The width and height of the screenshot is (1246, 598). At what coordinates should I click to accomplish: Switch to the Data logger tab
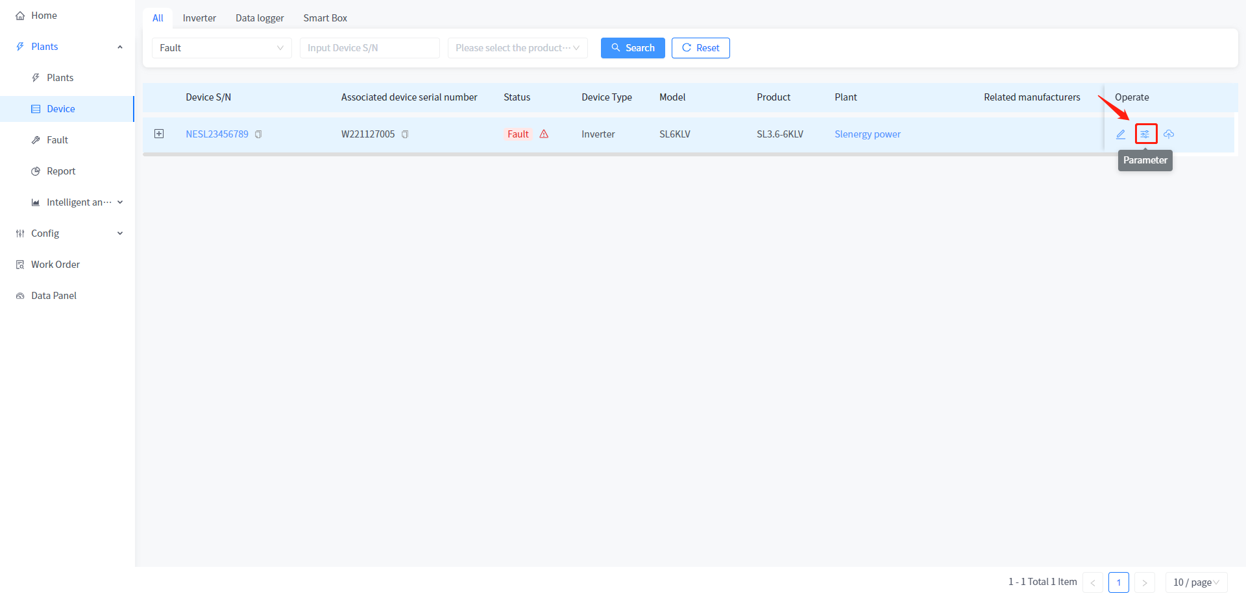[260, 18]
